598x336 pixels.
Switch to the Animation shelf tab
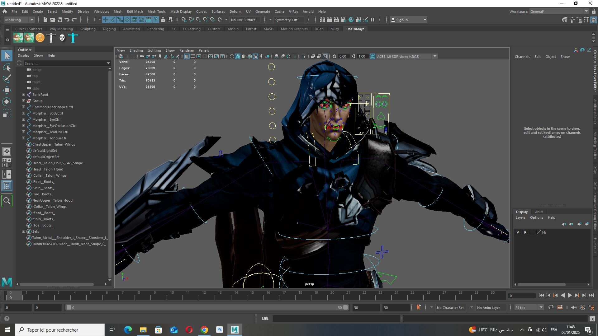point(131,29)
